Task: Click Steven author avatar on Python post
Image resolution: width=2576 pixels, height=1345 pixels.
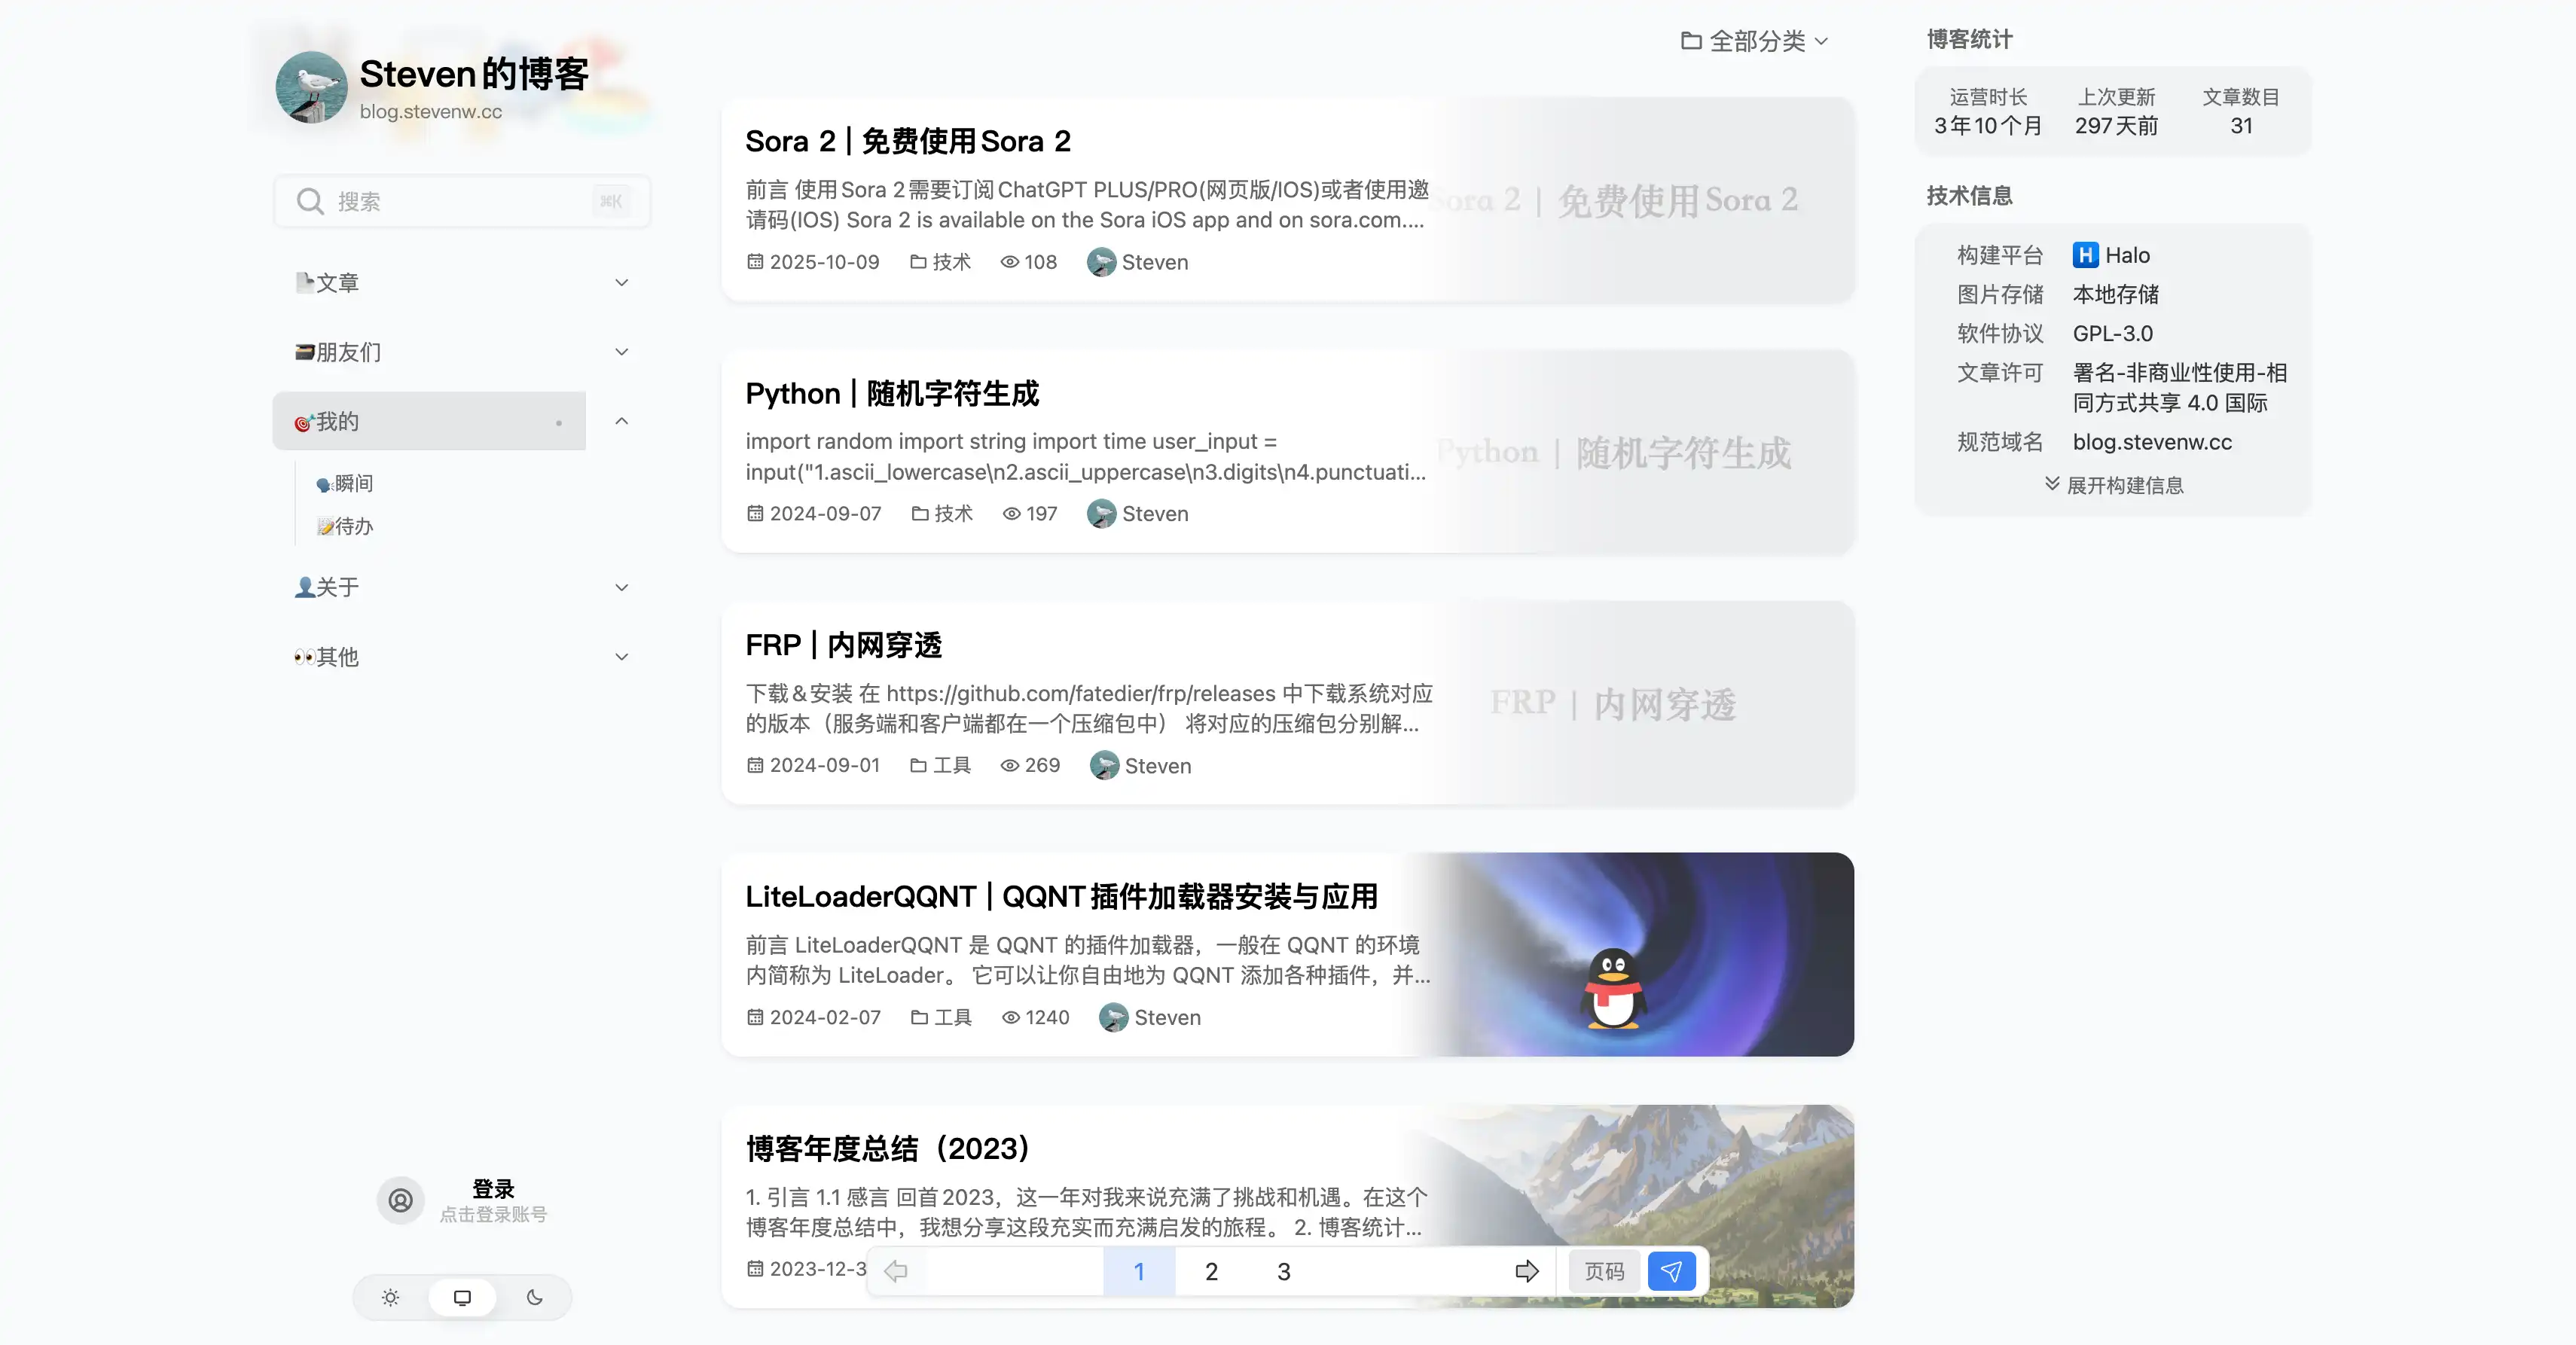Action: click(1101, 513)
